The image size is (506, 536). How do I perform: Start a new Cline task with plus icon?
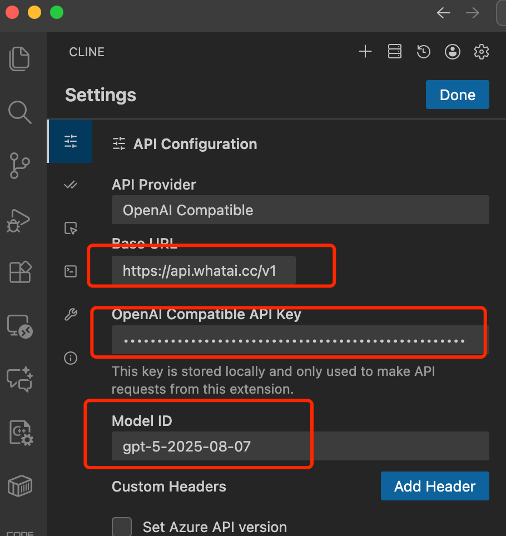[365, 51]
